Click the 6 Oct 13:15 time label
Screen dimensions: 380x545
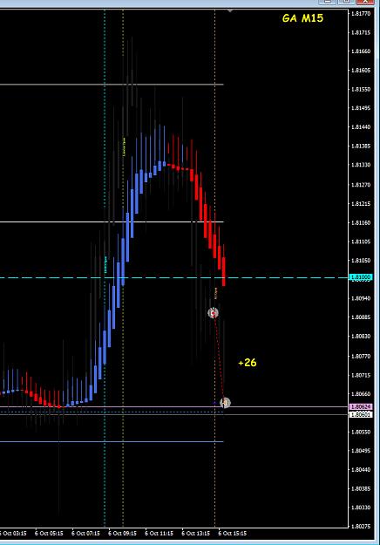coord(196,533)
